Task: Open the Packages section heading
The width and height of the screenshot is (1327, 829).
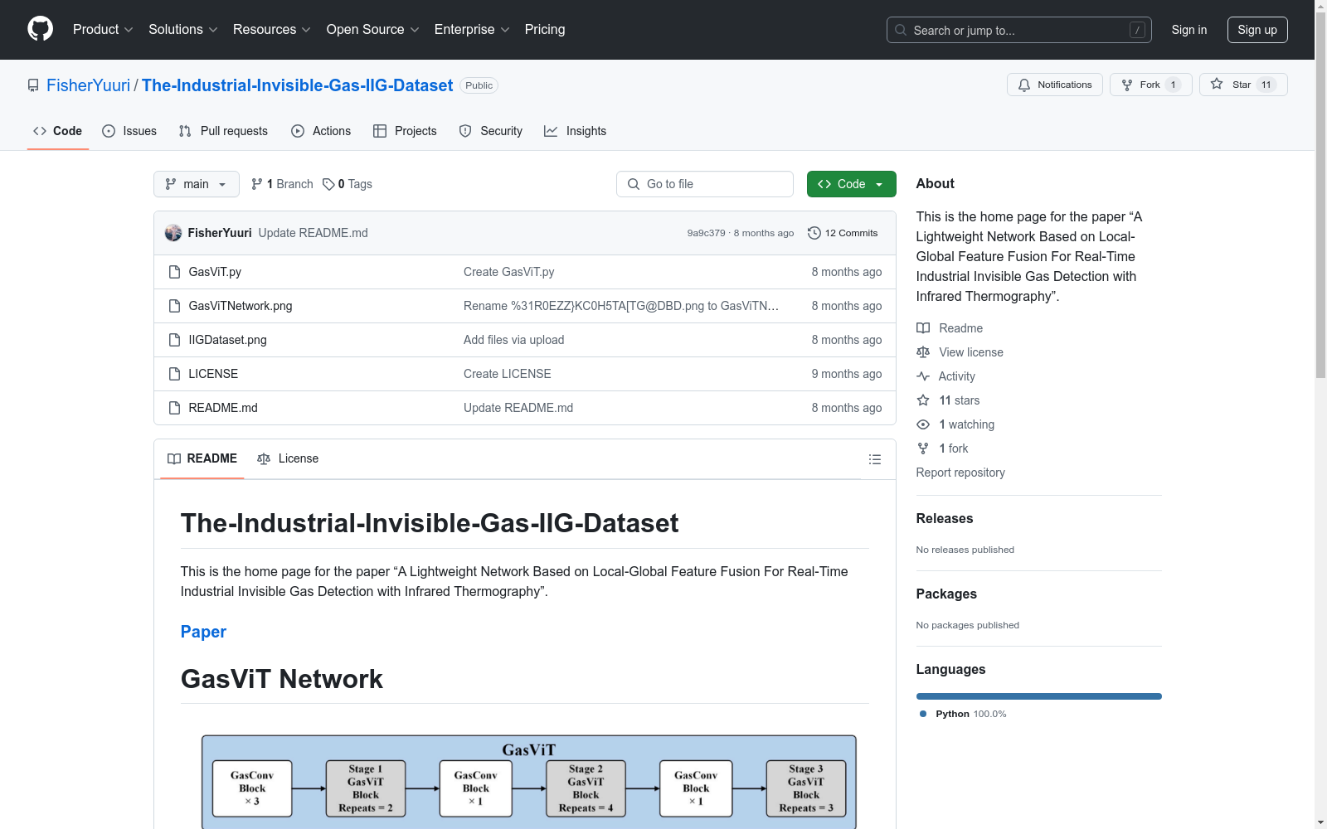Action: click(946, 594)
